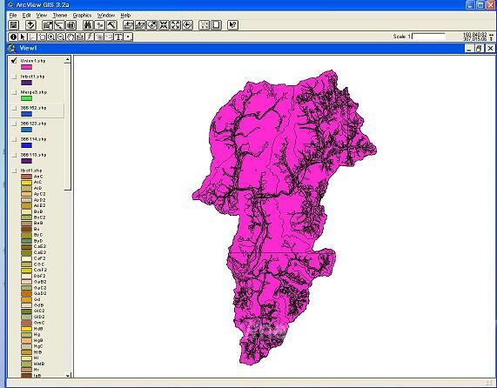Uncheck the Union1.shp theme checkbox
The image size is (497, 388).
tap(14, 61)
